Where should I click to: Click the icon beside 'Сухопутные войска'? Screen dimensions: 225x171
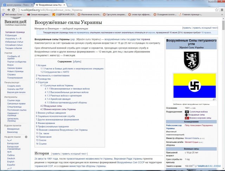coord(187,112)
